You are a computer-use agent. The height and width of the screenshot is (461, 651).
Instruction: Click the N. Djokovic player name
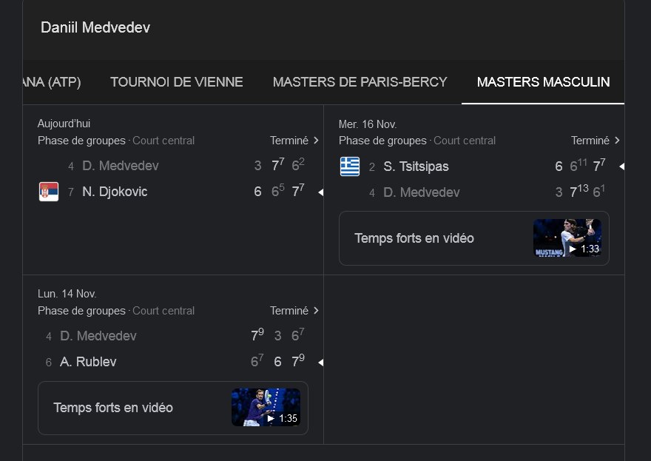pos(115,192)
